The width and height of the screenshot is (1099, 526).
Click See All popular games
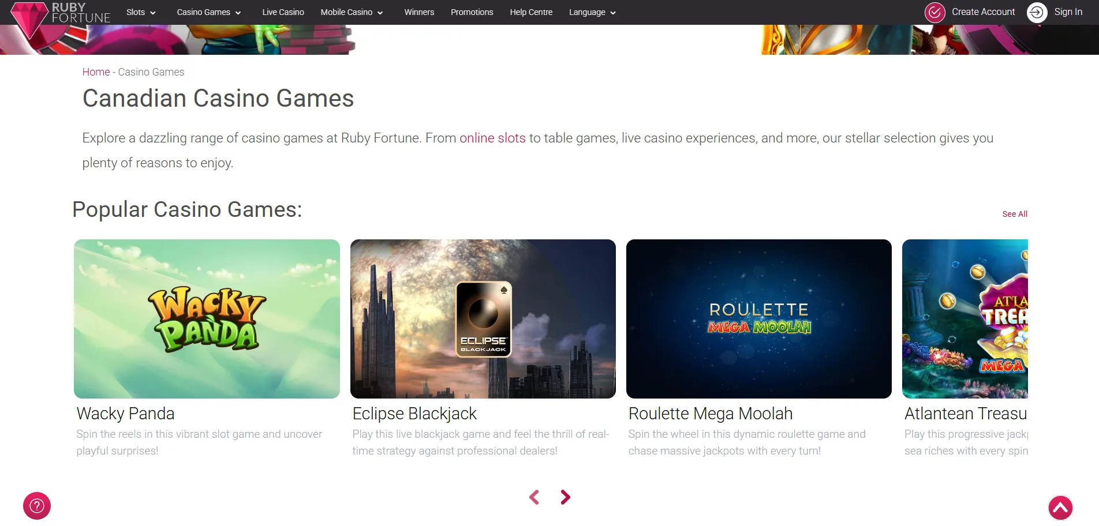click(1015, 214)
